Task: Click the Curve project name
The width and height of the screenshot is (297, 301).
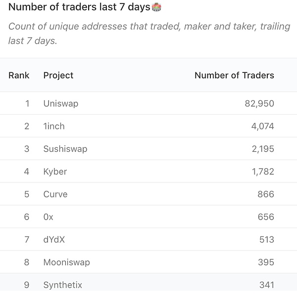Action: point(55,194)
